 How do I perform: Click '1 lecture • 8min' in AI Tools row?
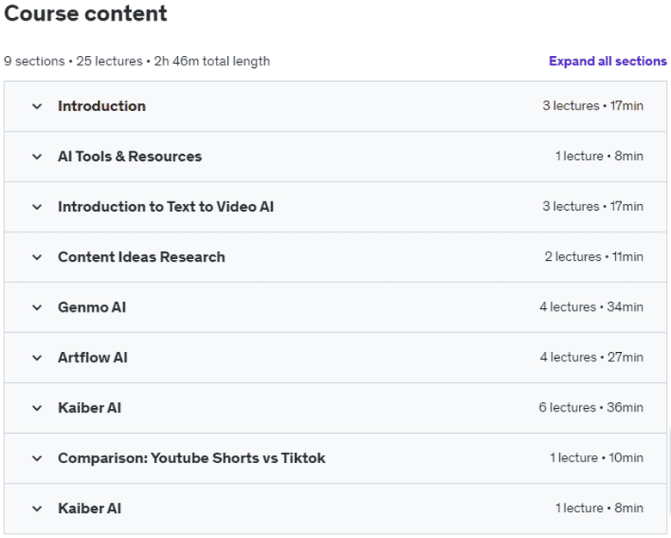(599, 157)
